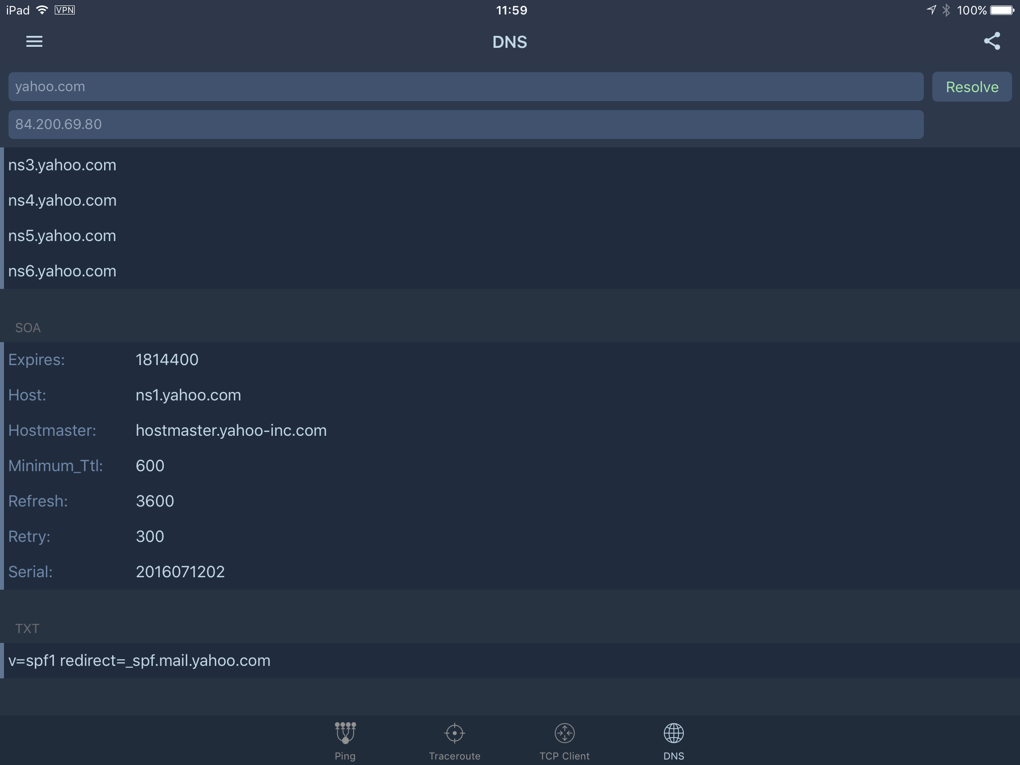Screen dimensions: 1020x765
Task: Select the ns5.yahoo.com row
Action: tap(510, 236)
